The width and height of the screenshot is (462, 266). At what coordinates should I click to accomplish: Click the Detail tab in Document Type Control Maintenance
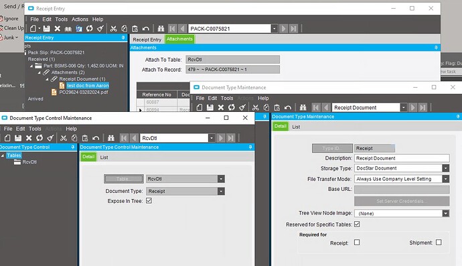(88, 157)
